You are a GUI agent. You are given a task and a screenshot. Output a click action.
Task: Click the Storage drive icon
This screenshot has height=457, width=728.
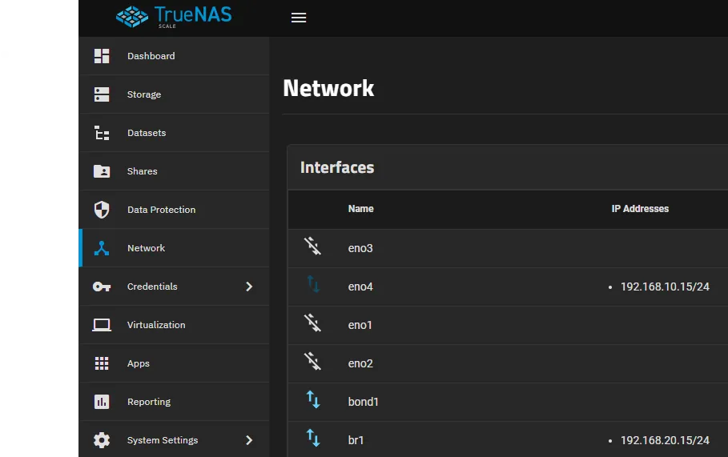point(102,94)
